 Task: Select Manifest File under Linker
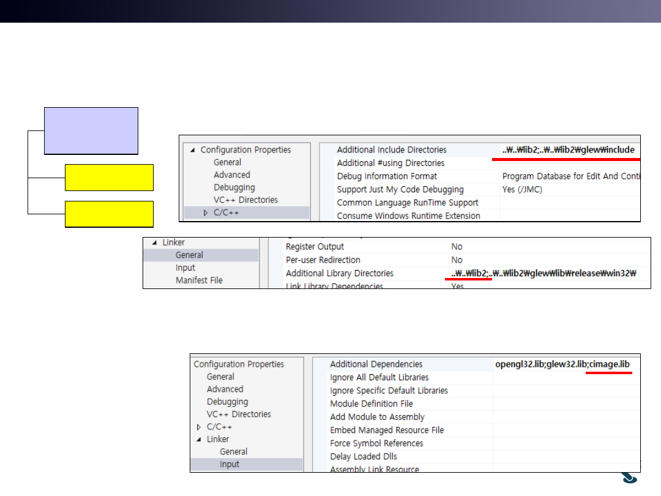199,280
